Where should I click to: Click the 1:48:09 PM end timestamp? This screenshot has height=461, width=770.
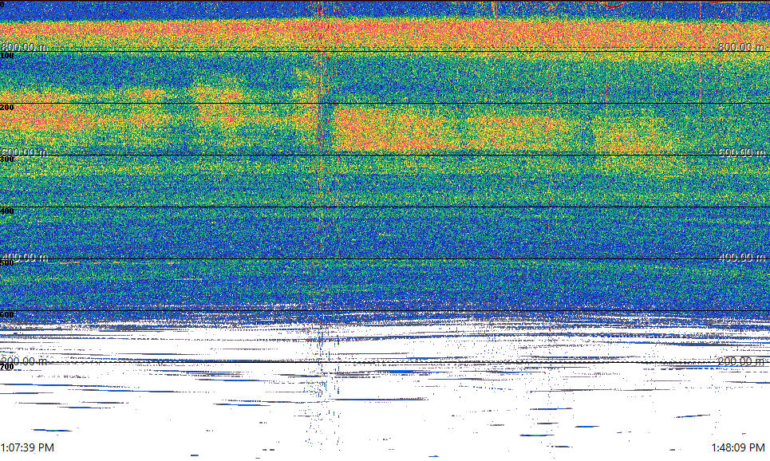tap(738, 447)
